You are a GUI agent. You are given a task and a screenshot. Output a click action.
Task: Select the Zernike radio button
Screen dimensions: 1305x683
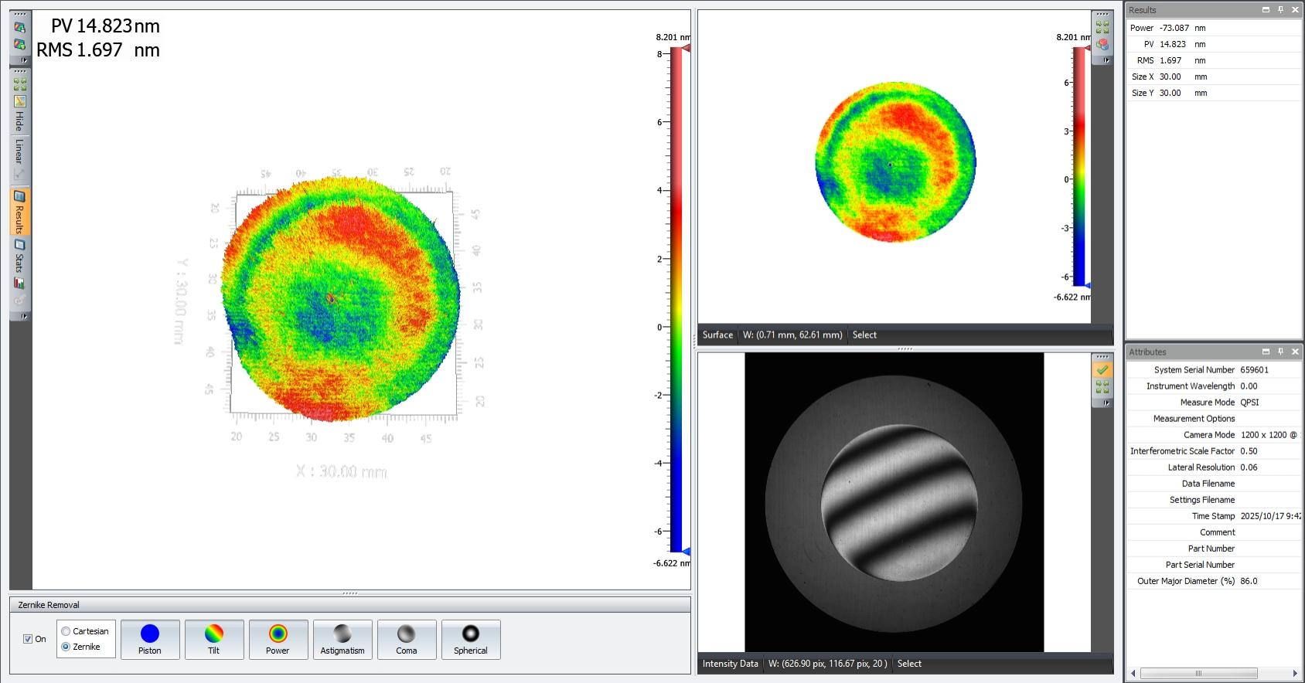(x=66, y=647)
